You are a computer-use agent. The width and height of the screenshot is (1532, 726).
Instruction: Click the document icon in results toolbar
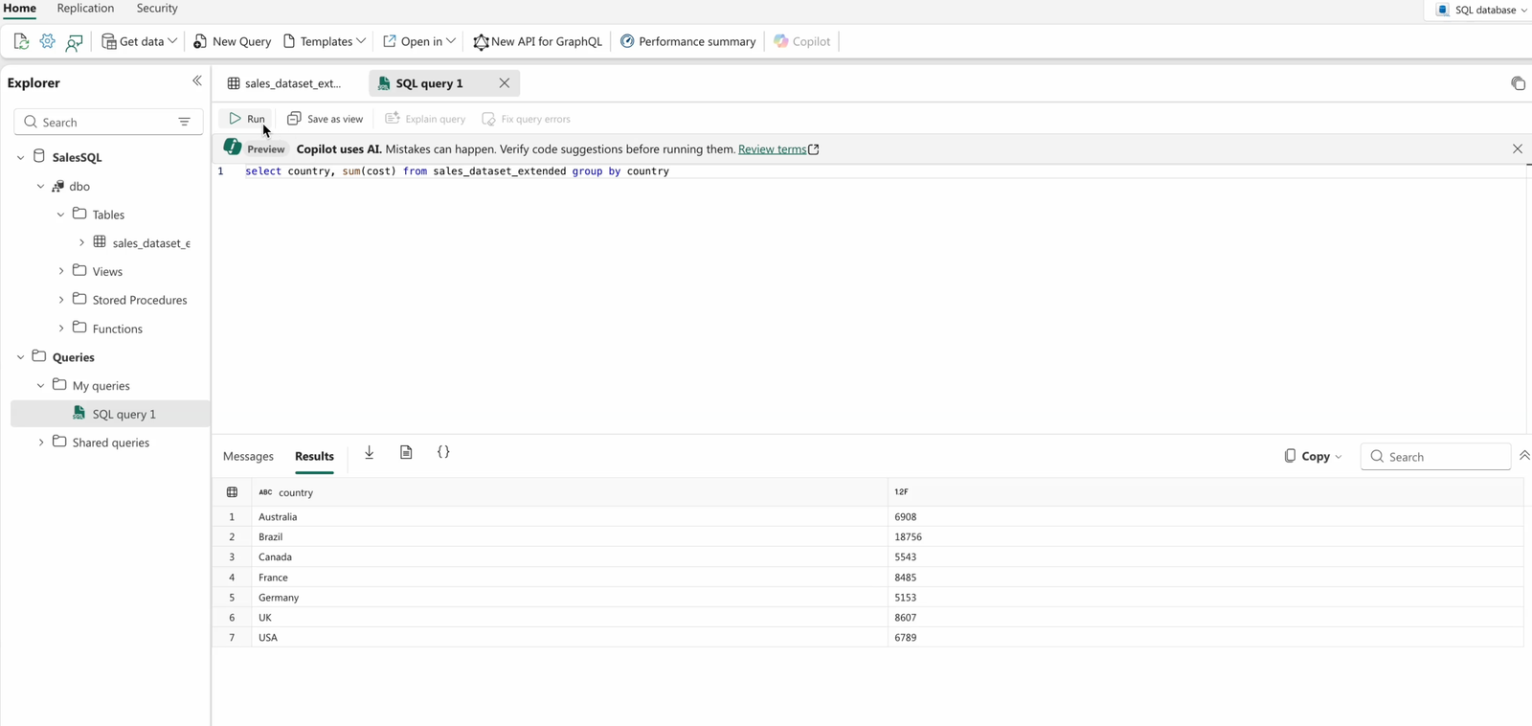point(406,453)
